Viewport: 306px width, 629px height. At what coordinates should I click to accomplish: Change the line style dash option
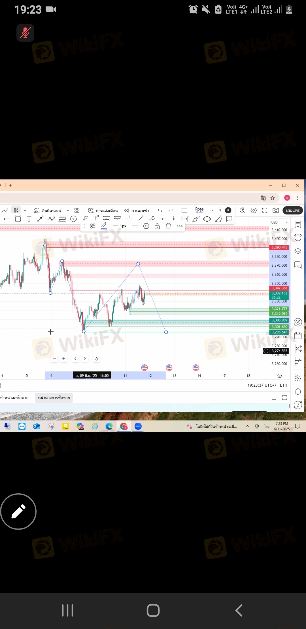135,226
